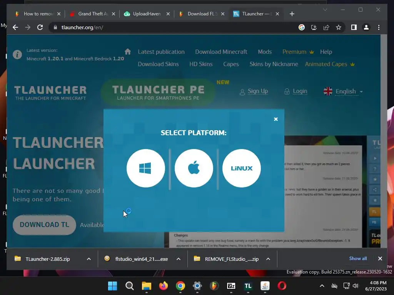
Task: Open taskbar Search
Action: pyautogui.click(x=129, y=286)
